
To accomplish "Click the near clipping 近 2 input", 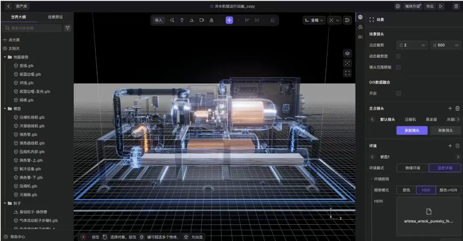I will [412, 45].
